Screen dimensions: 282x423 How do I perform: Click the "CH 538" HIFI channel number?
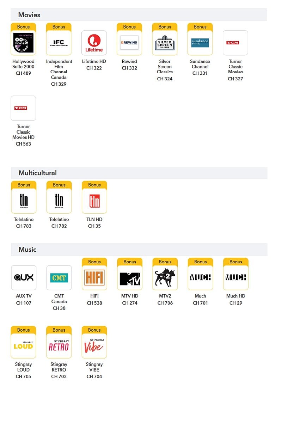tap(94, 303)
